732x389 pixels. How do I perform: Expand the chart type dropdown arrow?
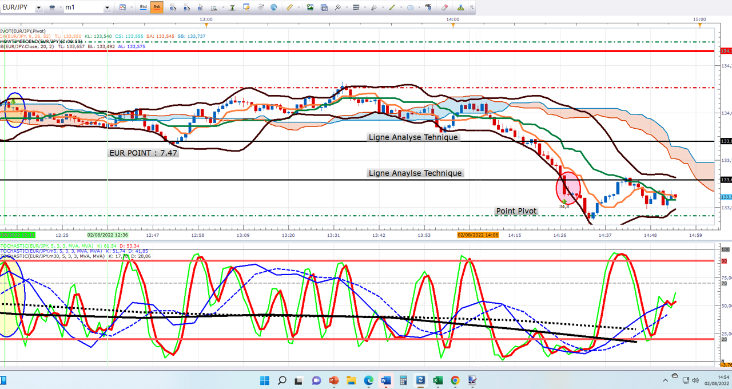coord(132,8)
